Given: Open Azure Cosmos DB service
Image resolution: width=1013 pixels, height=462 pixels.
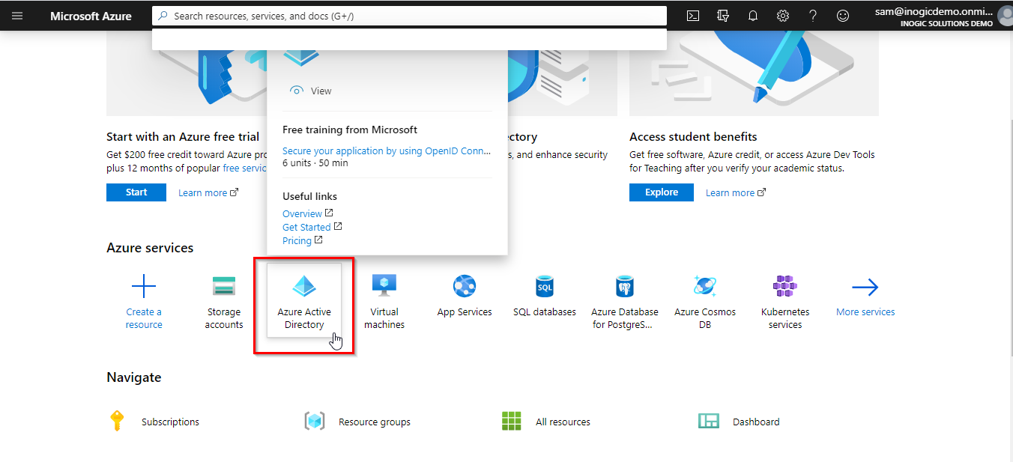Looking at the screenshot, I should [x=705, y=303].
